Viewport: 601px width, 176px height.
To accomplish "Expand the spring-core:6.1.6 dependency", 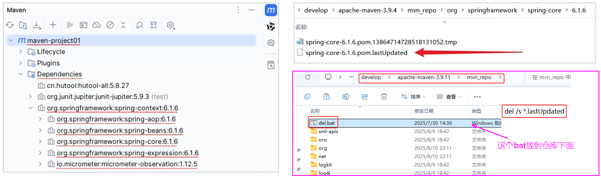I will pos(40,142).
